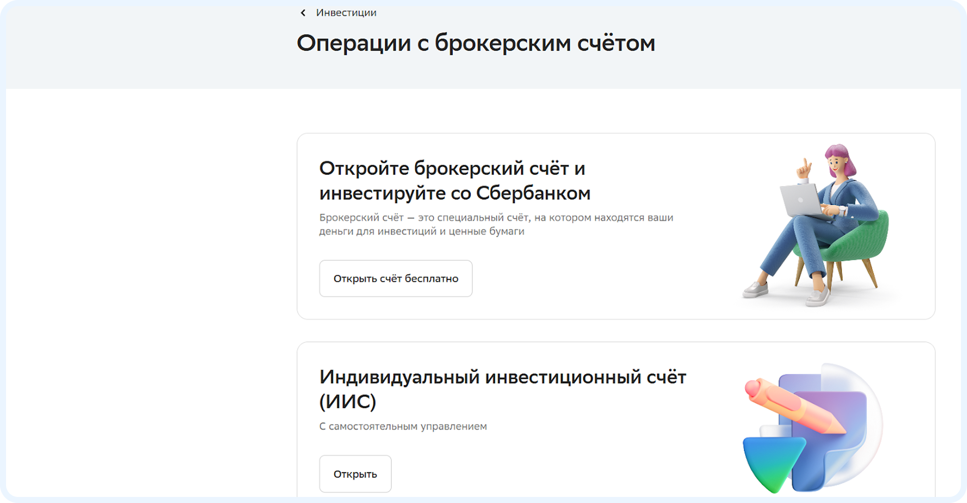967x503 pixels.
Task: Click the heading Операции с брокерским счётом
Action: click(x=476, y=43)
